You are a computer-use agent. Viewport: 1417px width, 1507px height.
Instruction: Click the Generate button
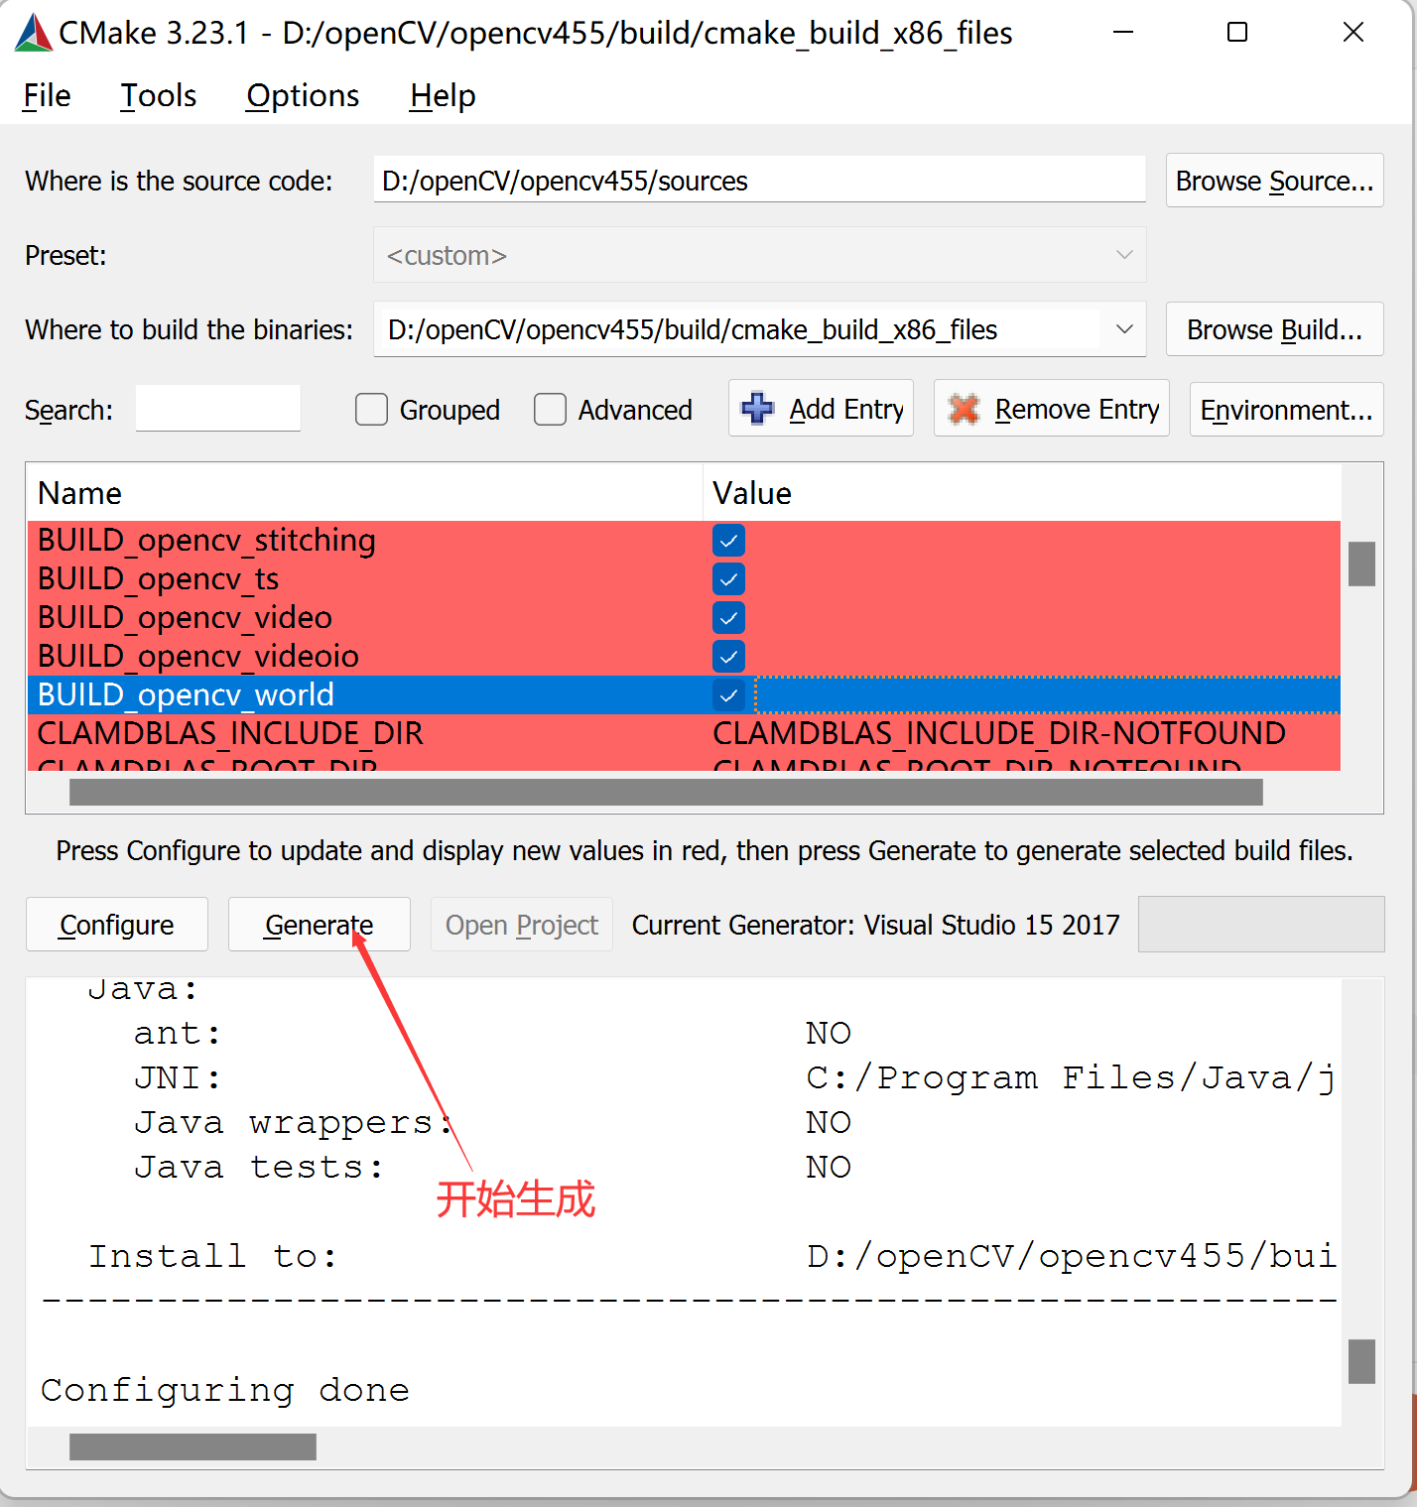[320, 925]
